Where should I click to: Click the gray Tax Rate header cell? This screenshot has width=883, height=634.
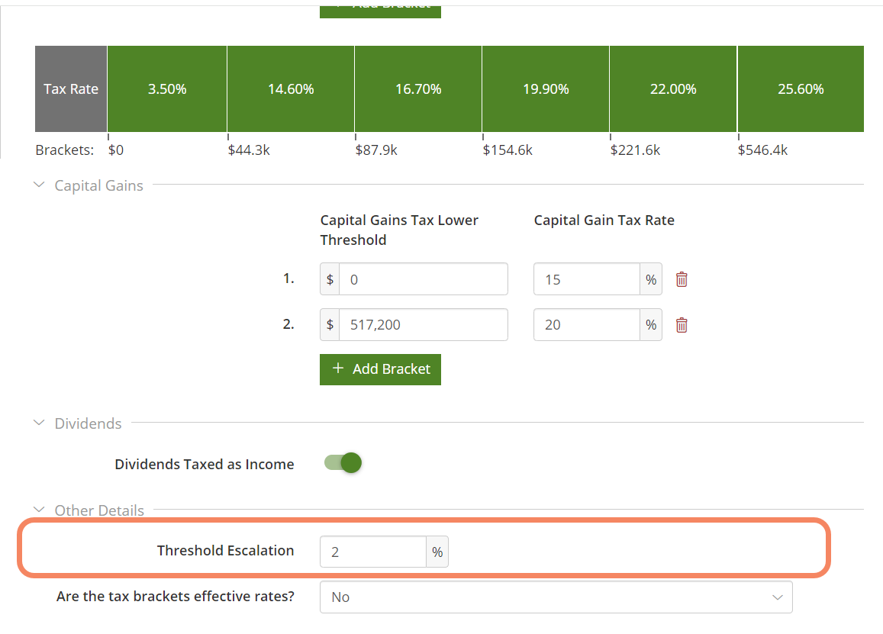pyautogui.click(x=71, y=89)
